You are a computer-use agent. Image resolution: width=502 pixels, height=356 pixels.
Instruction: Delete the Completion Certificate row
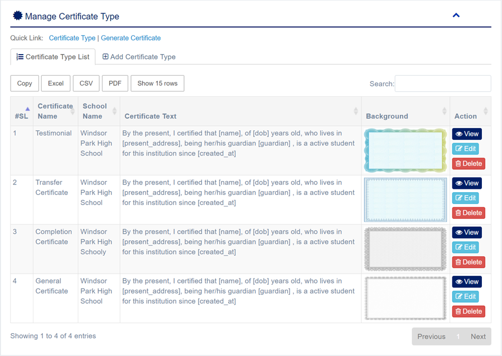point(469,262)
